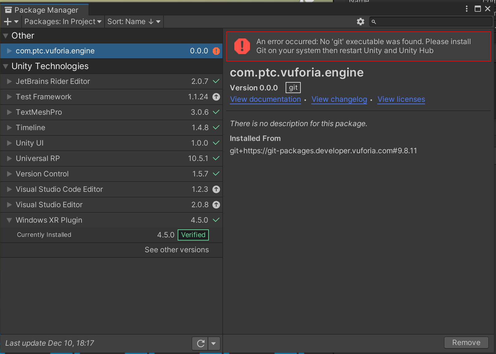Click installed checkmark for Windows XR Plugin
The width and height of the screenshot is (496, 354).
[216, 220]
